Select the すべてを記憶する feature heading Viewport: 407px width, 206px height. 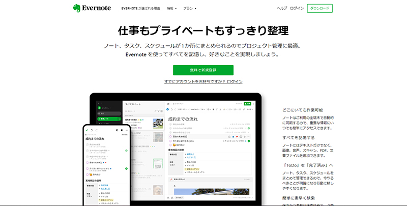(x=299, y=137)
